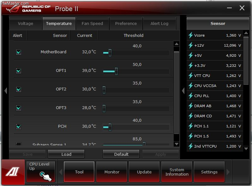Click the Current column header
Viewport: 252px width, 186px height.
point(85,36)
